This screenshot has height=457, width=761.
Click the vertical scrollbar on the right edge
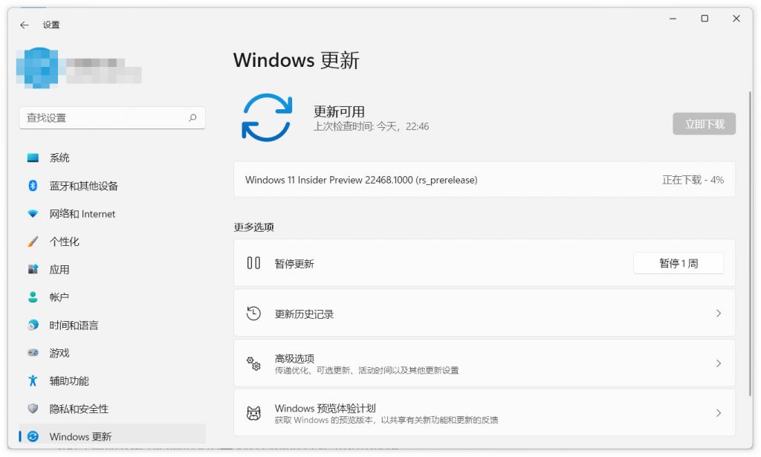pos(751,242)
